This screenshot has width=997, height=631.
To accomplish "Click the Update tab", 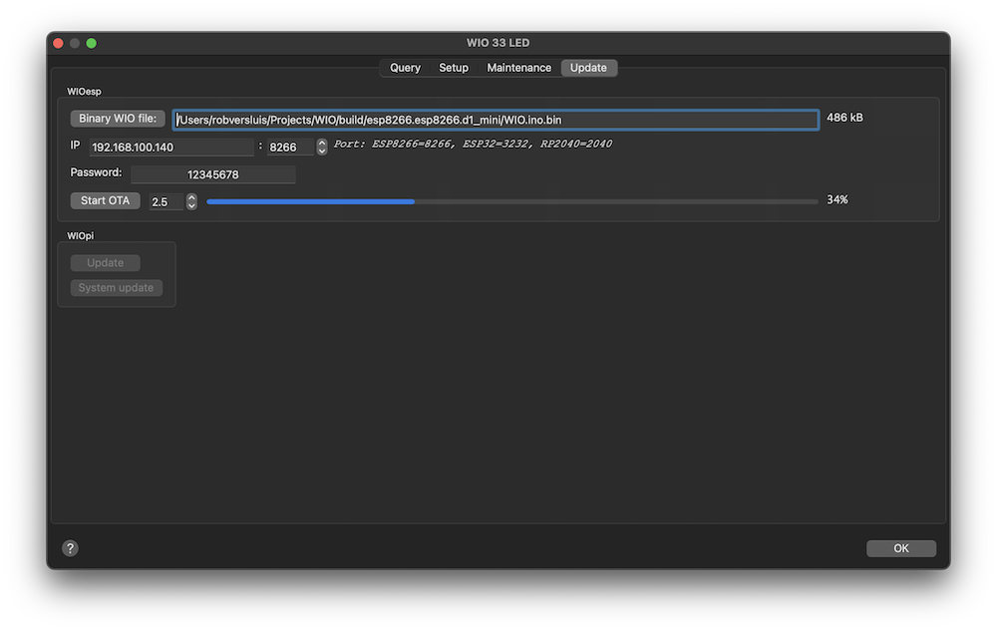I will pos(588,68).
